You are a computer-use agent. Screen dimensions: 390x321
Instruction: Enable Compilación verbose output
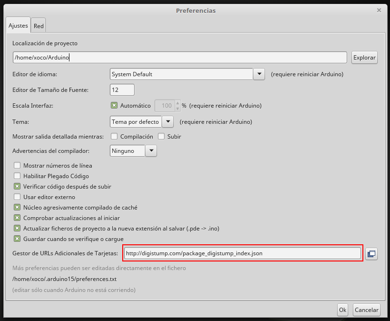coord(114,136)
